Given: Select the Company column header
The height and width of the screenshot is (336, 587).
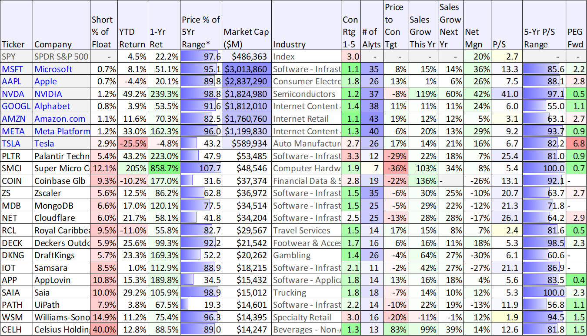Looking at the screenshot, I should [x=61, y=25].
